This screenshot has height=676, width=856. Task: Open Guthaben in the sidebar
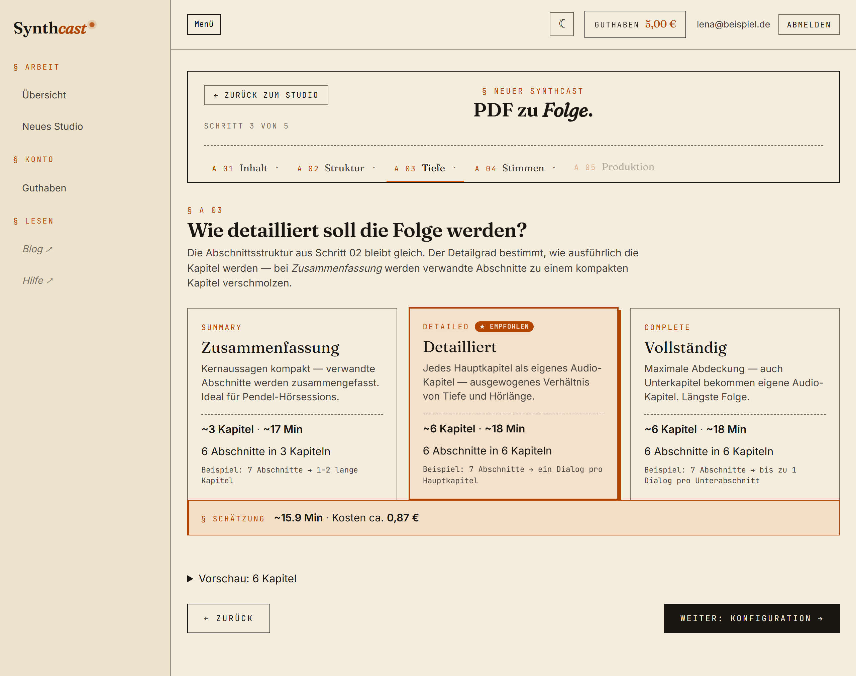[x=44, y=188]
